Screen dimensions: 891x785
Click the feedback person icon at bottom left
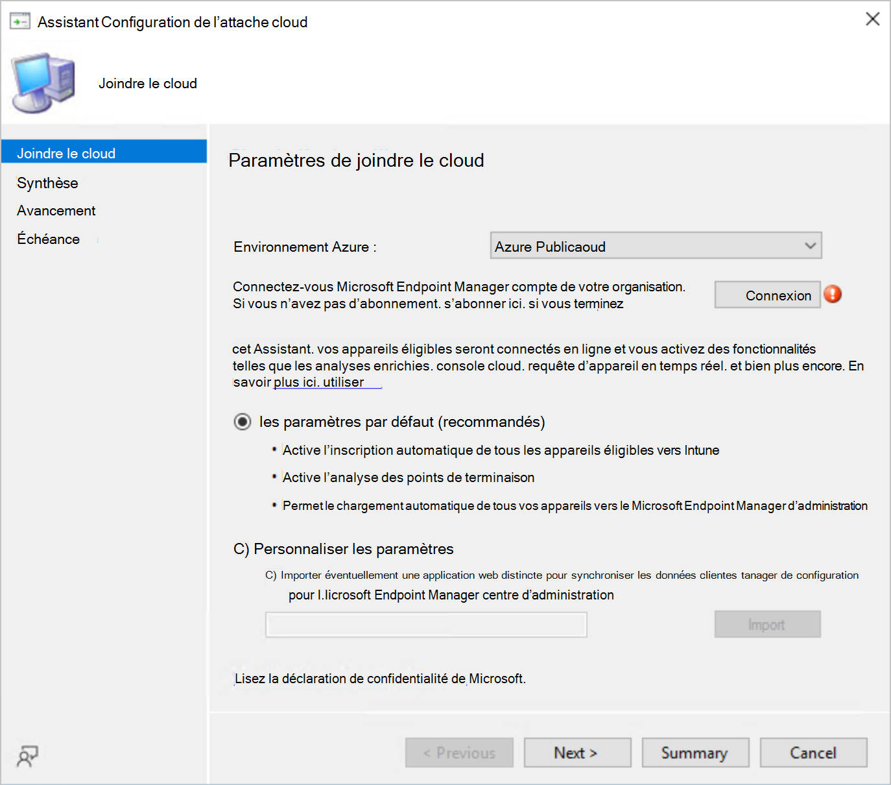coord(27,756)
